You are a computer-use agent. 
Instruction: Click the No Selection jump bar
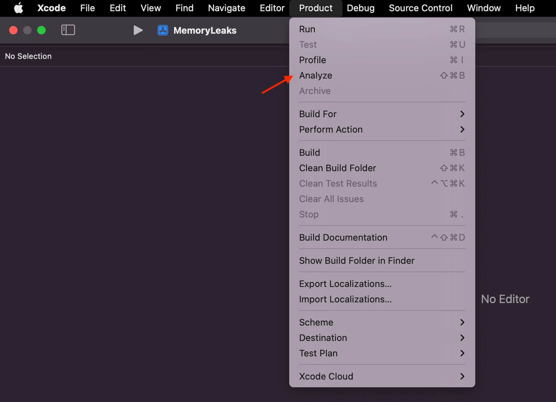(28, 56)
